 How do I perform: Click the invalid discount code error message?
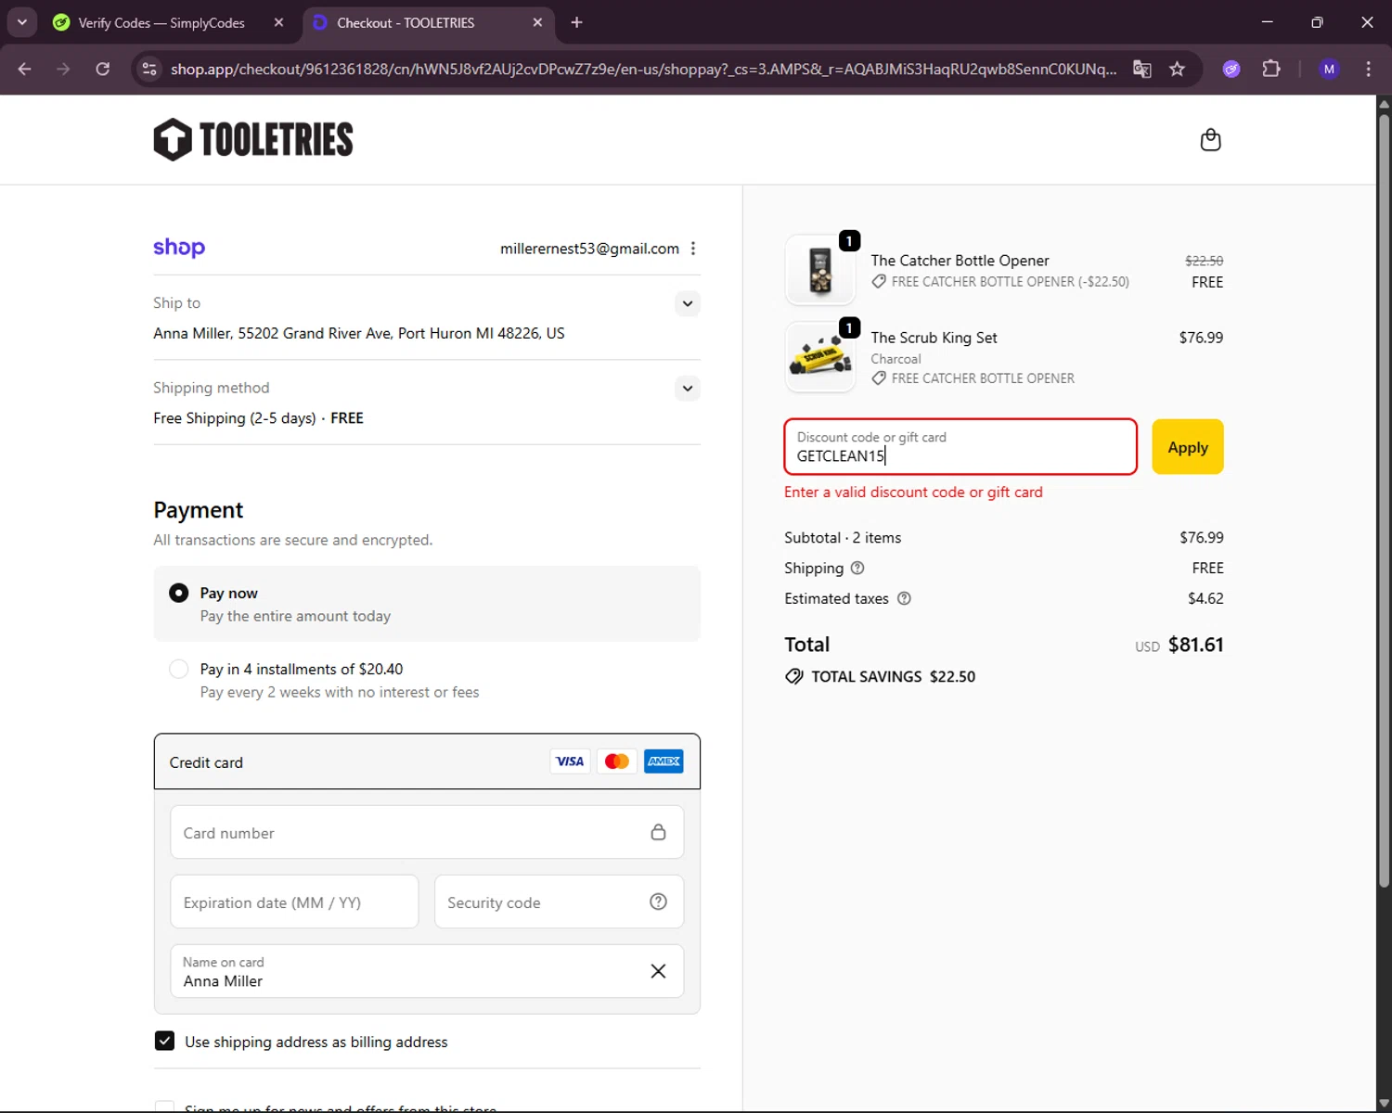tap(913, 492)
